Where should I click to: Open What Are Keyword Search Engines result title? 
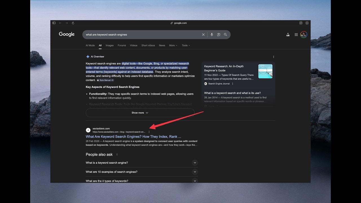(x=133, y=137)
